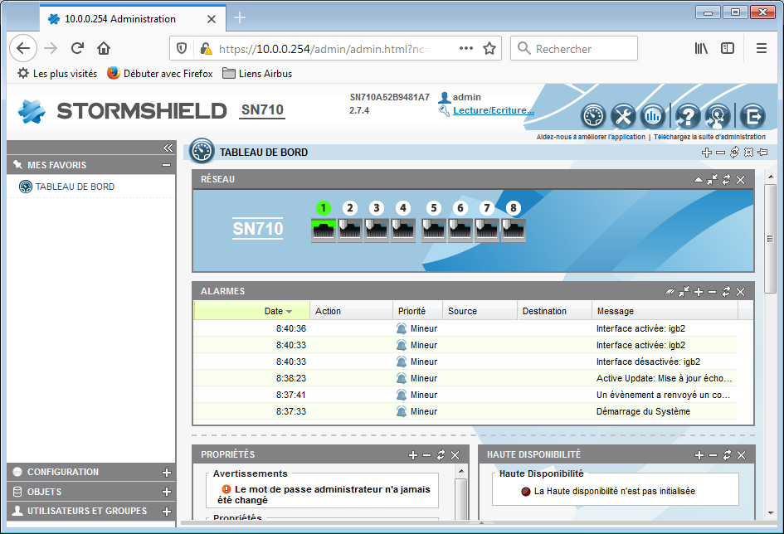Refresh the Réseau panel
Screen dimensions: 784x534
(726, 179)
